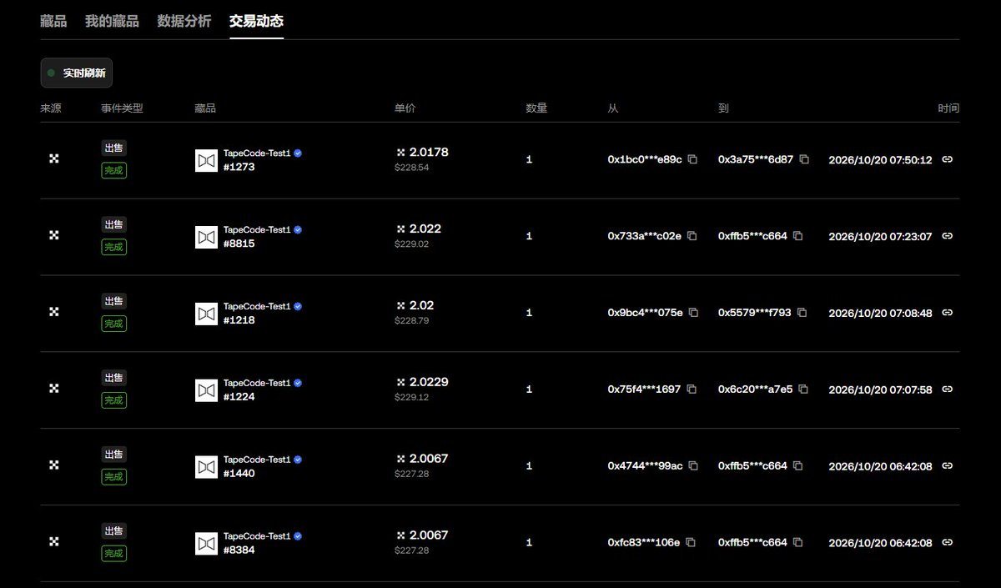Copy the sender address 0x733a***c02e

[692, 236]
